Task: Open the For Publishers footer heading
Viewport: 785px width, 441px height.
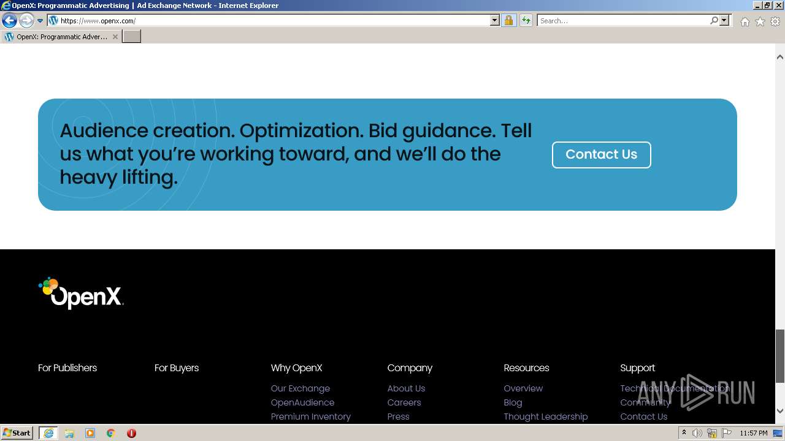Action: point(67,368)
